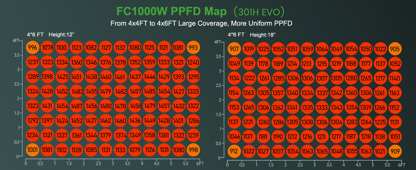
Task: Click the 'Height:12"' label
Action: coord(62,35)
